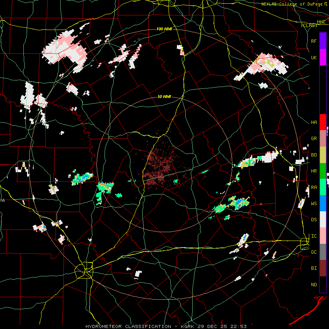The height and width of the screenshot is (329, 329).
Task: Click the GR legend label
Action: tap(314, 139)
